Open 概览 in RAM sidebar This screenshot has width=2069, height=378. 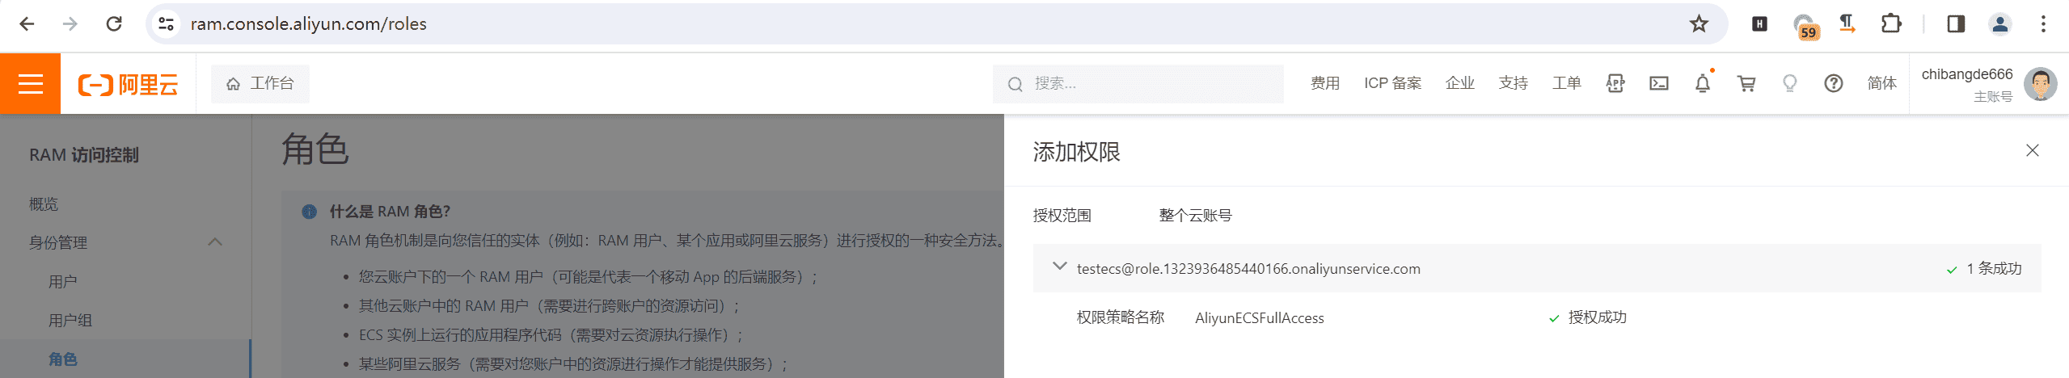pyautogui.click(x=44, y=204)
